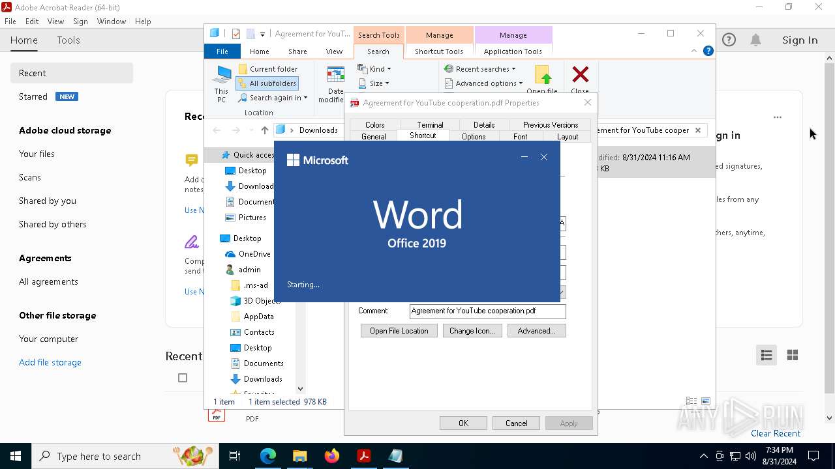Viewport: 835px width, 469px height.
Task: Click the Change Icon button
Action: (x=472, y=331)
